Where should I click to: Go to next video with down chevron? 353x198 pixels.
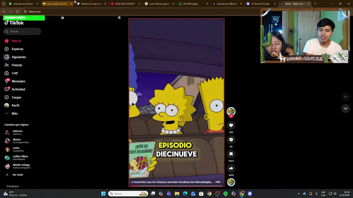[x=346, y=109]
